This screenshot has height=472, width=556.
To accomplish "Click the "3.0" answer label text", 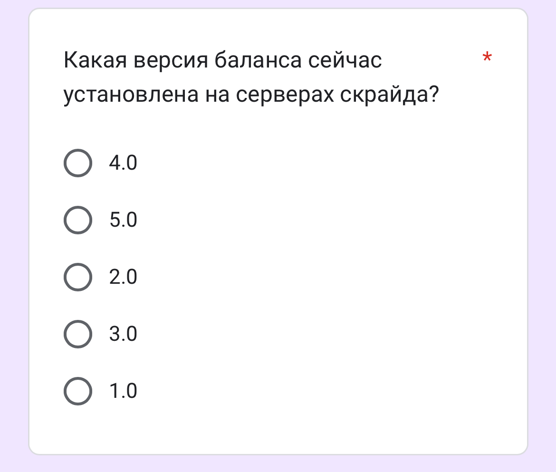I will point(123,334).
